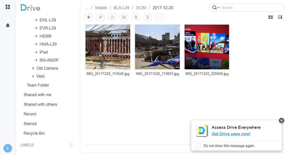Click the share user icon in toolbar
Viewport: 288px width, 155px height.
tap(112, 17)
